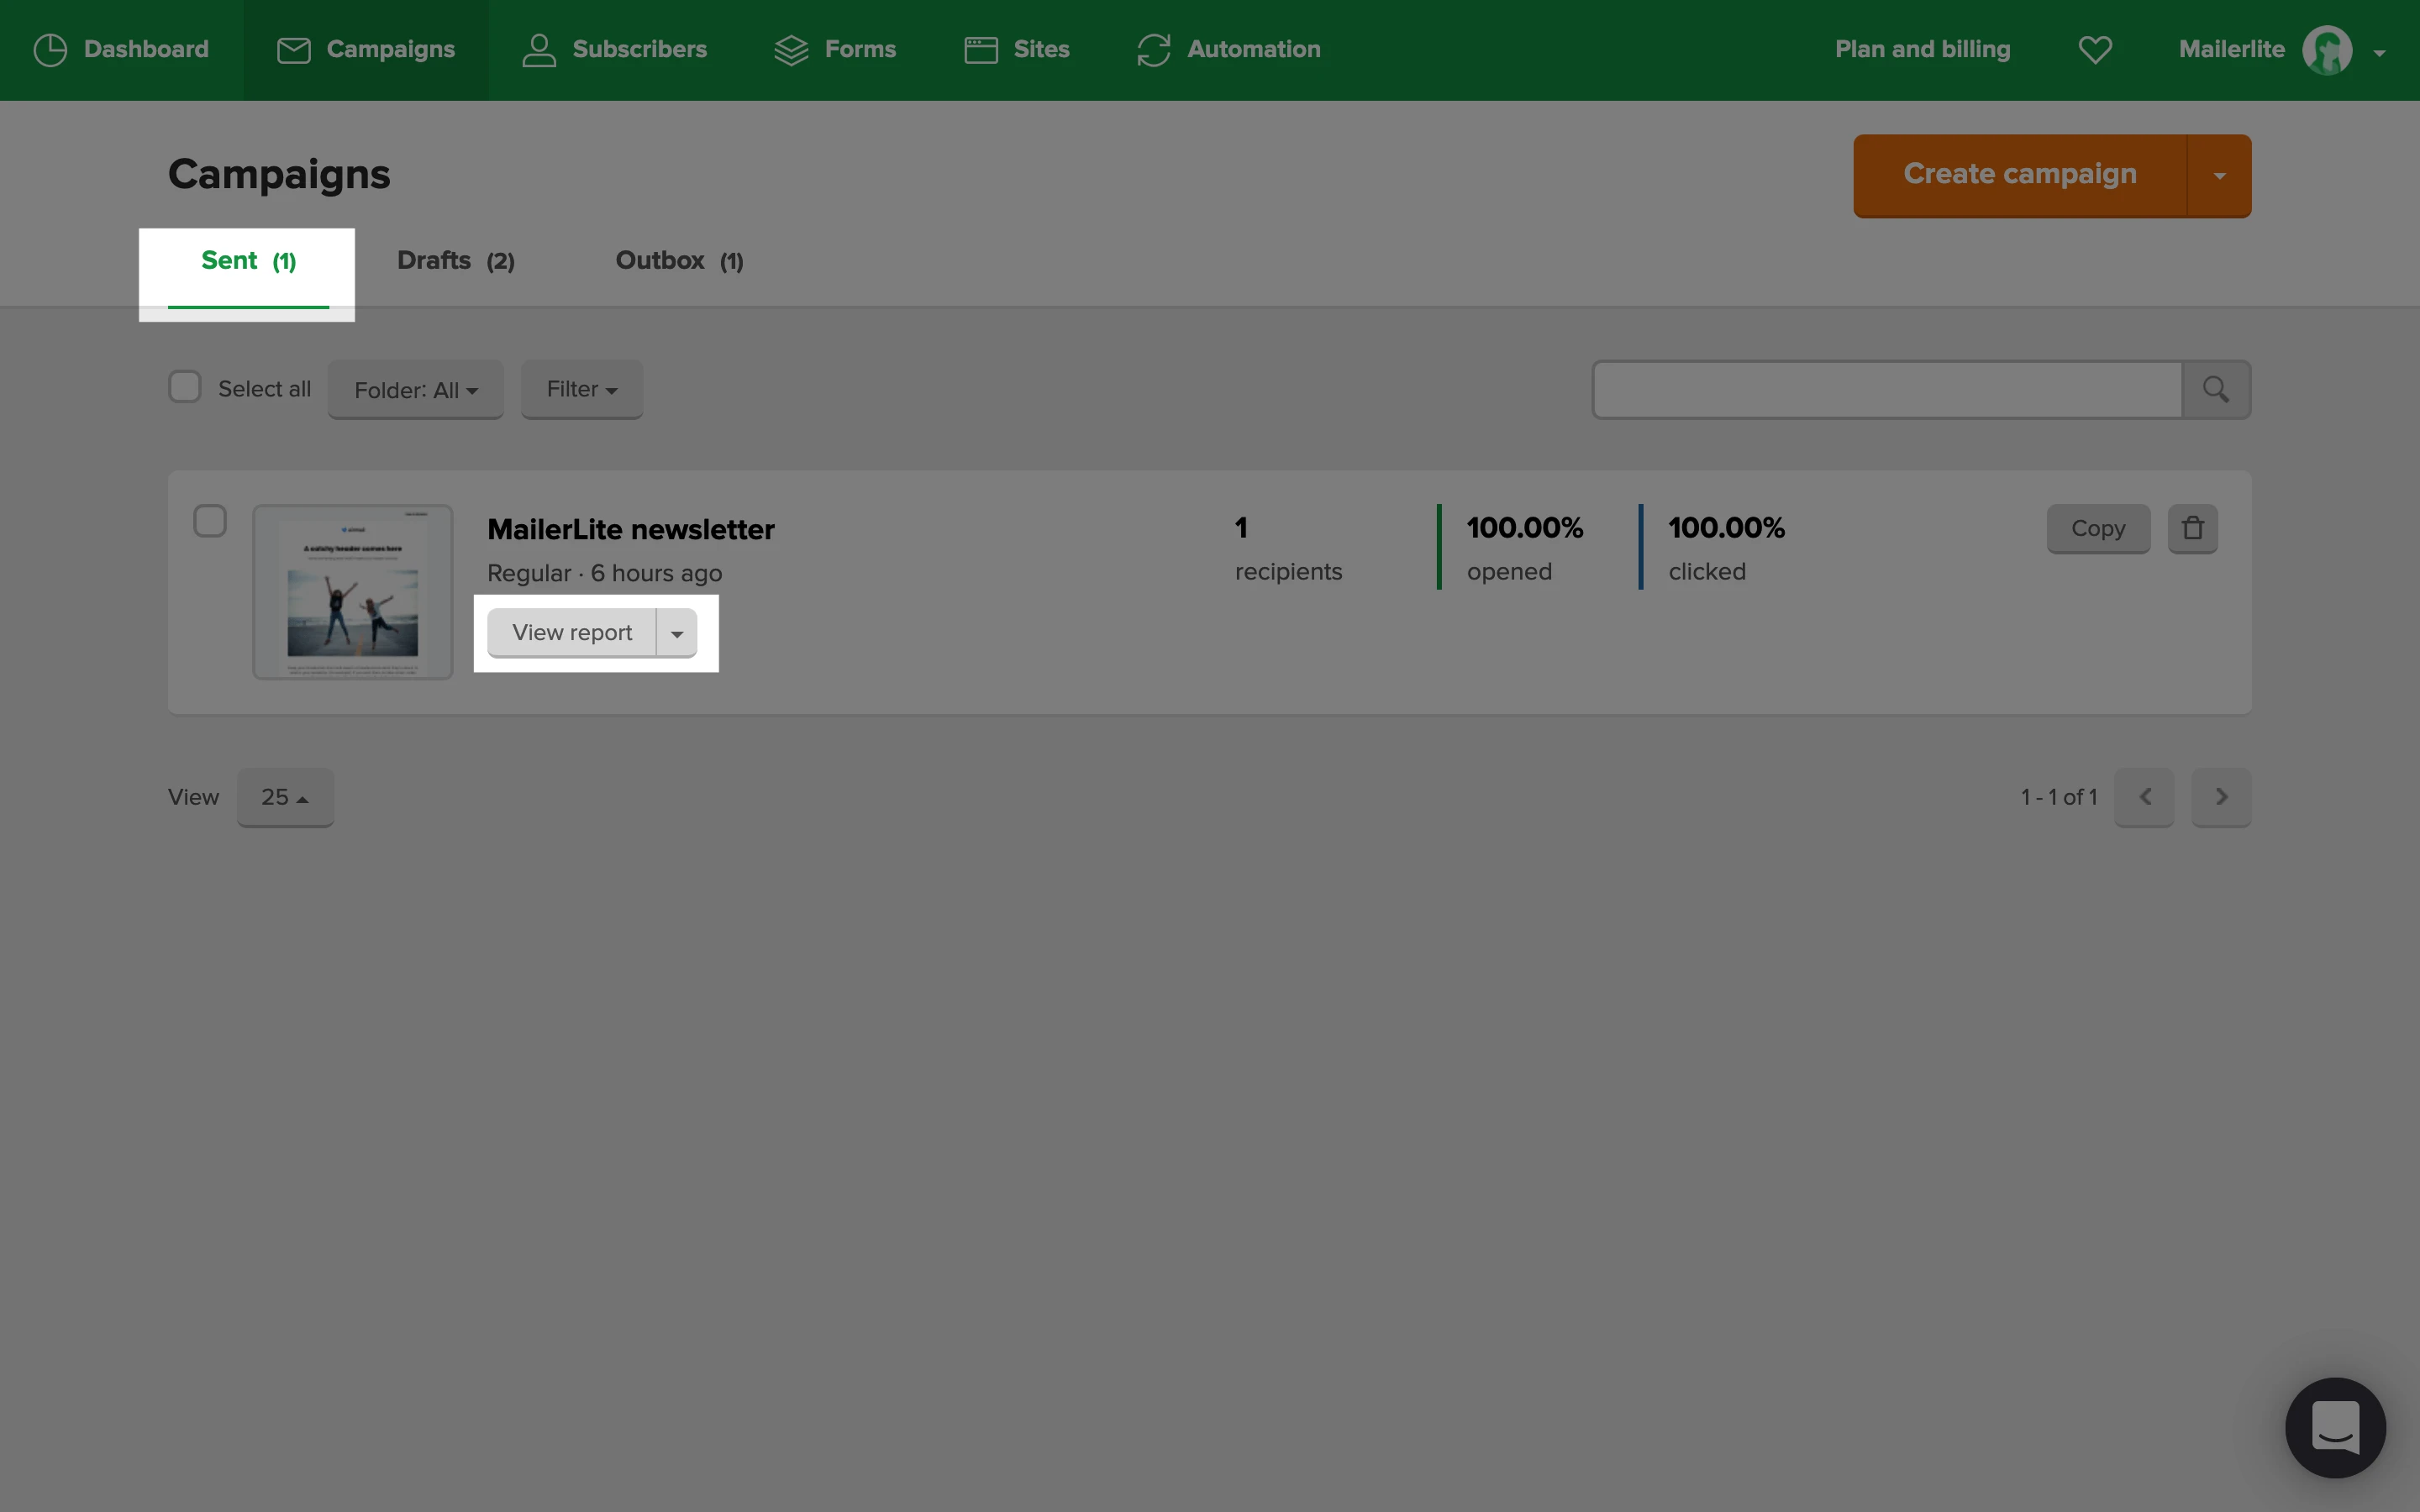Click the View report button
The image size is (2420, 1512).
(571, 633)
